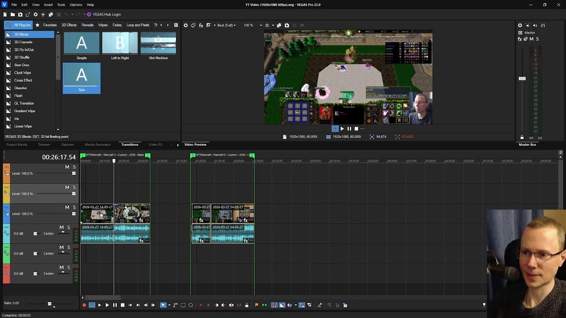Select Wipes plug-in tab

(x=103, y=25)
